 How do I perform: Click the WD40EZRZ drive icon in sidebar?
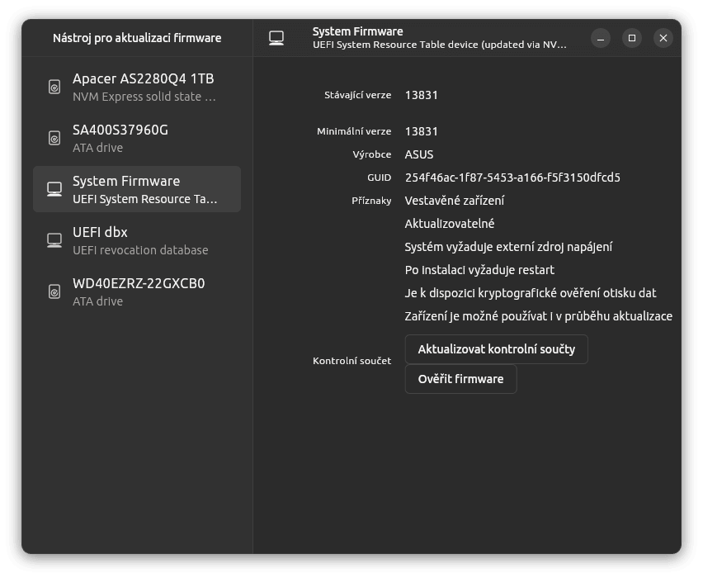[x=54, y=291]
